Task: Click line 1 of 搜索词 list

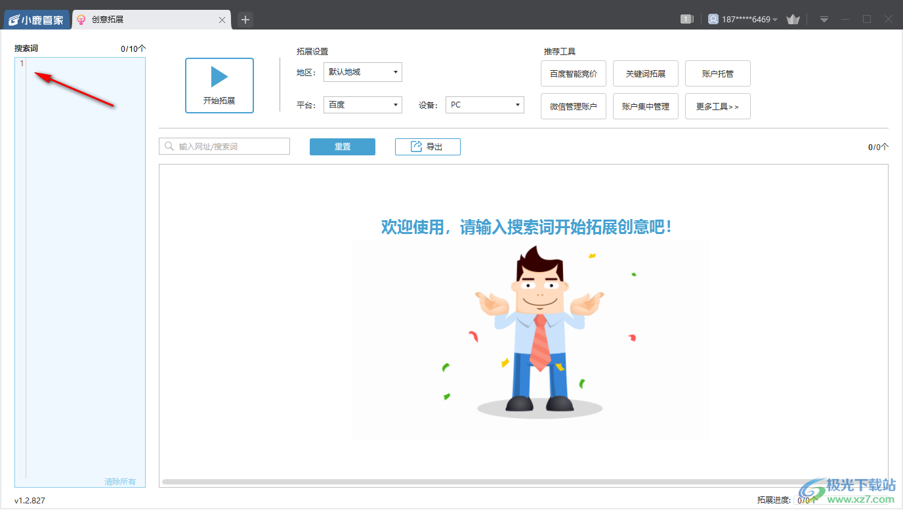Action: click(80, 64)
